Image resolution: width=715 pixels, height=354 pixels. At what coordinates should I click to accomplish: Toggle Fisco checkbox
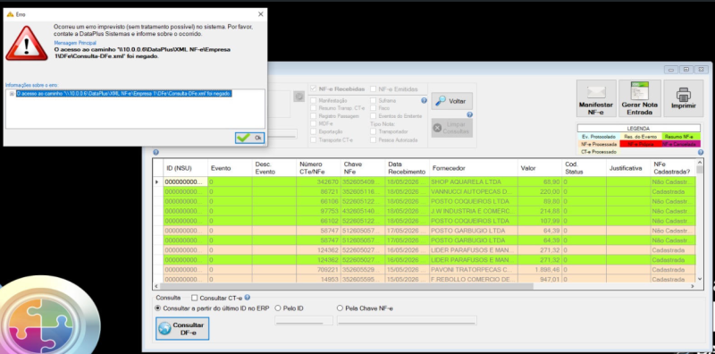pyautogui.click(x=374, y=108)
